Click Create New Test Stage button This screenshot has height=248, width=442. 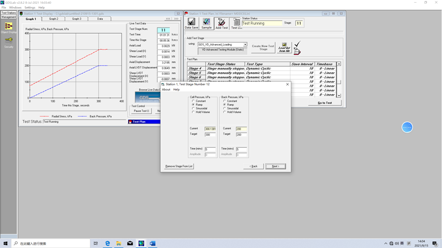263,47
